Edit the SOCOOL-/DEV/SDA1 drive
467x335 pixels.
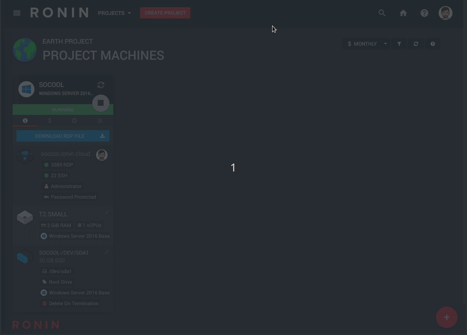[x=107, y=251]
